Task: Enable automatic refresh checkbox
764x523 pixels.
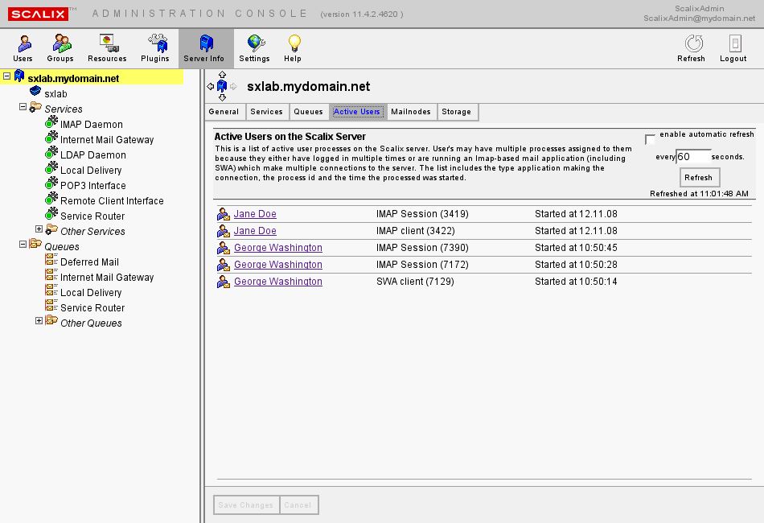Action: pos(651,140)
